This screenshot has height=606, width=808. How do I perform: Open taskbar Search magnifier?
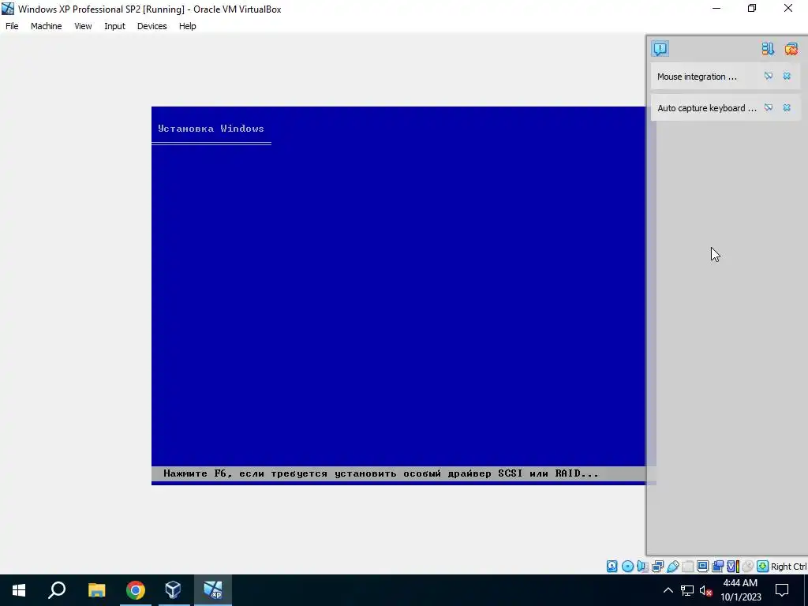(57, 590)
